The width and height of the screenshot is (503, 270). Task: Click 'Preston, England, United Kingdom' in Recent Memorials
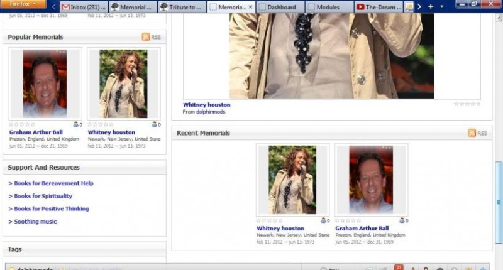370,235
